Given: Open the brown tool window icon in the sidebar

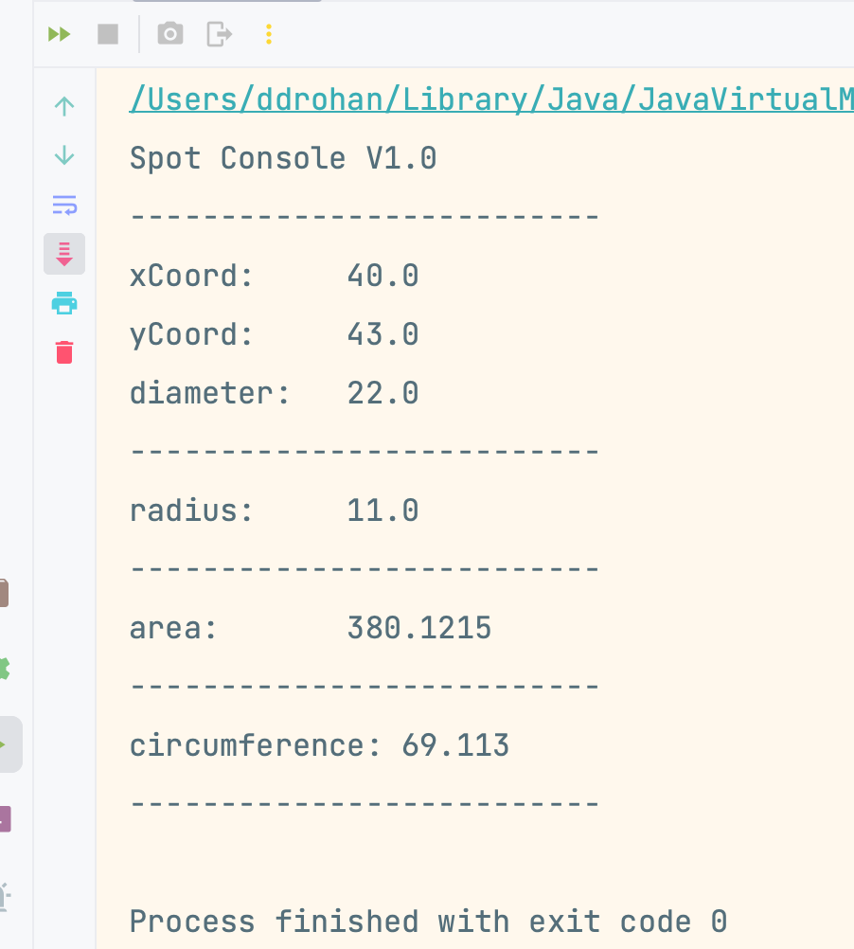Looking at the screenshot, I should [x=5, y=593].
